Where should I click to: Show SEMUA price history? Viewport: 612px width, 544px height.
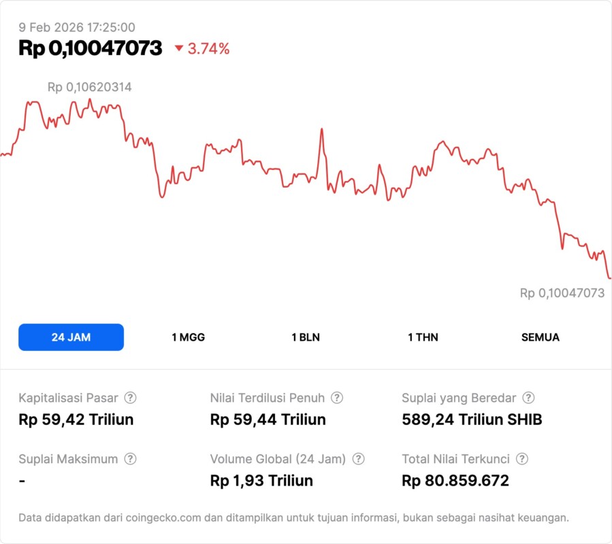tap(541, 337)
